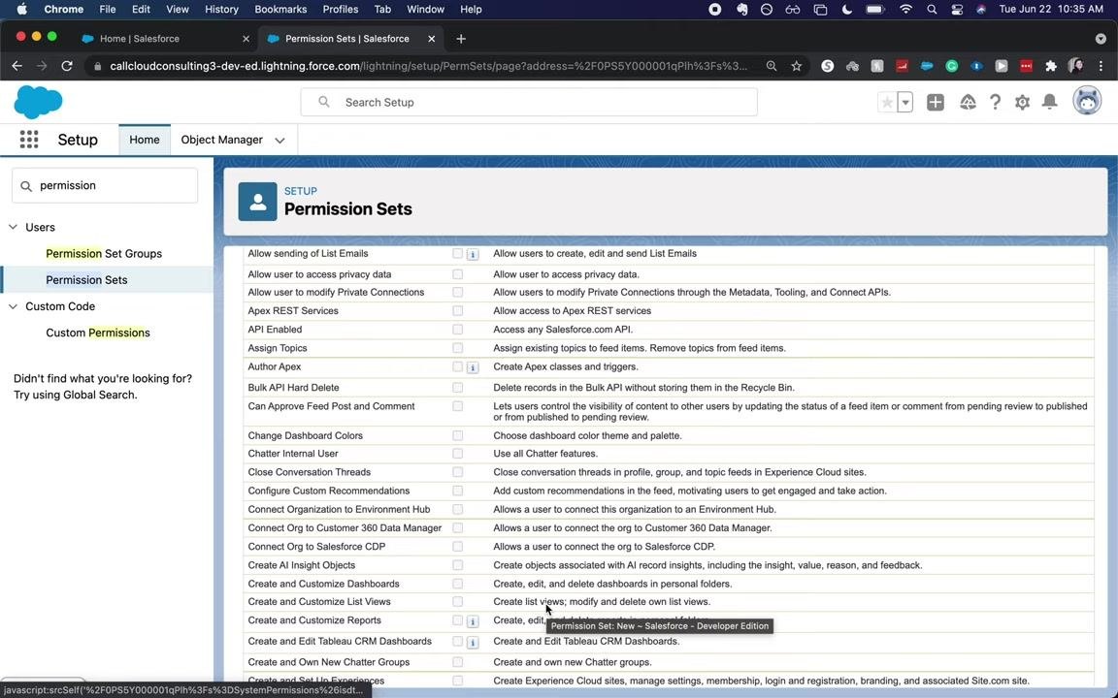Open the Favorites list dropdown arrow
Viewport: 1118px width, 698px height.
coord(904,103)
